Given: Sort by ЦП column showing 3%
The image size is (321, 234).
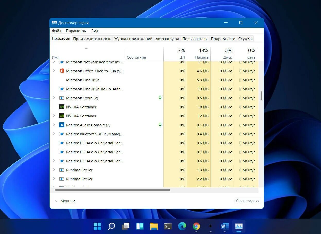Looking at the screenshot, I should click(175, 54).
